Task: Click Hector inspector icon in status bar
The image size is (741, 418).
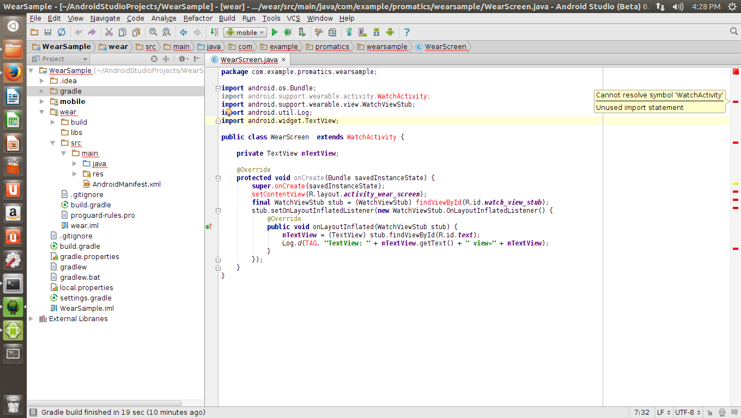Action: pyautogui.click(x=722, y=413)
